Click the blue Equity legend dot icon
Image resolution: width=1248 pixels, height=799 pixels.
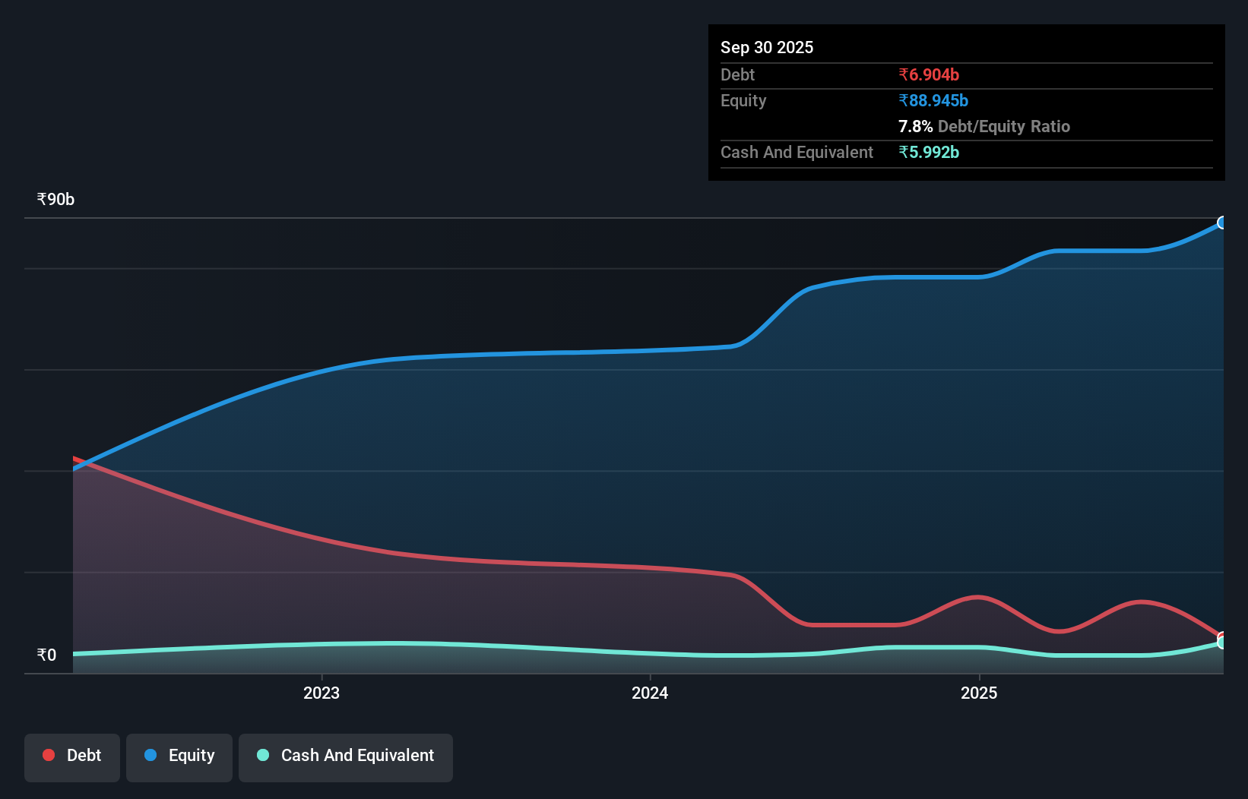[150, 755]
